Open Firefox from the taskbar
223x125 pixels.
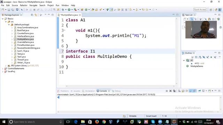[x=97, y=122]
